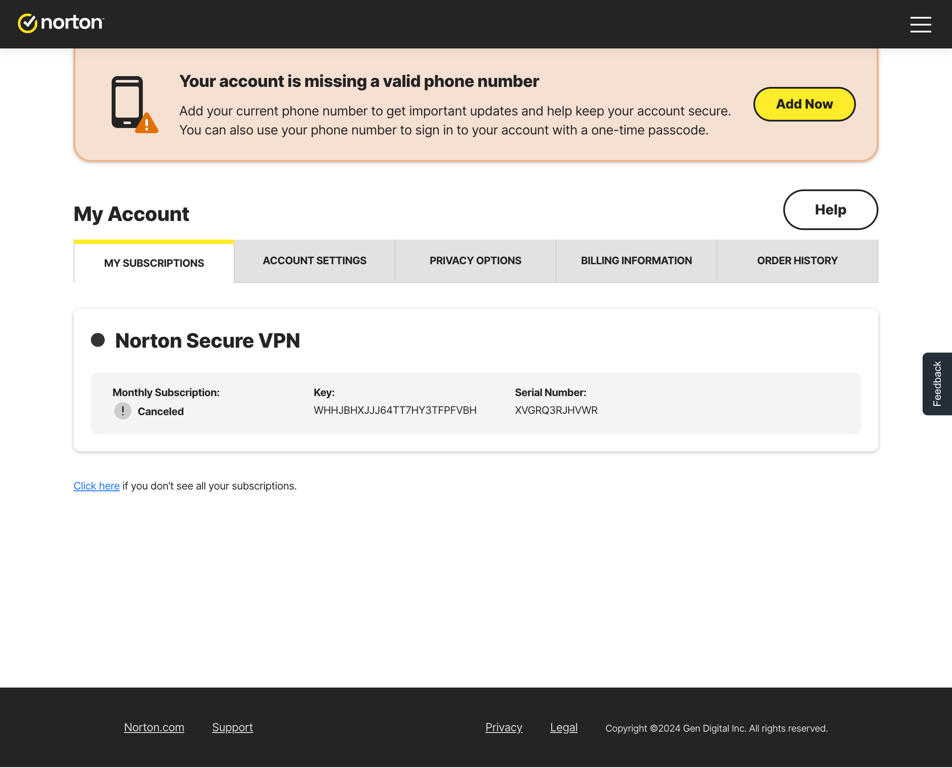This screenshot has width=952, height=768.
Task: Open Norton.com footer link
Action: coord(154,727)
